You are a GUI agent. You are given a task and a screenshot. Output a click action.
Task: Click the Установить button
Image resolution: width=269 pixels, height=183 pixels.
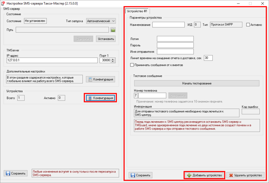[106, 39]
